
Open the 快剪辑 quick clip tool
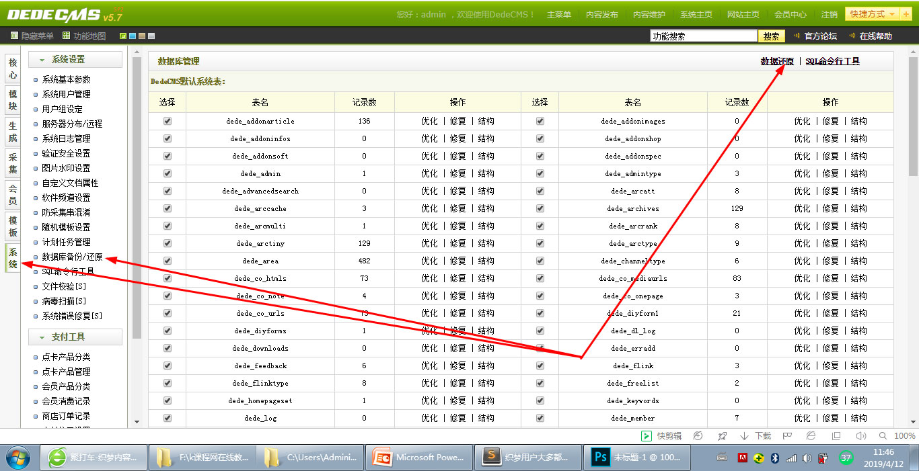646,436
